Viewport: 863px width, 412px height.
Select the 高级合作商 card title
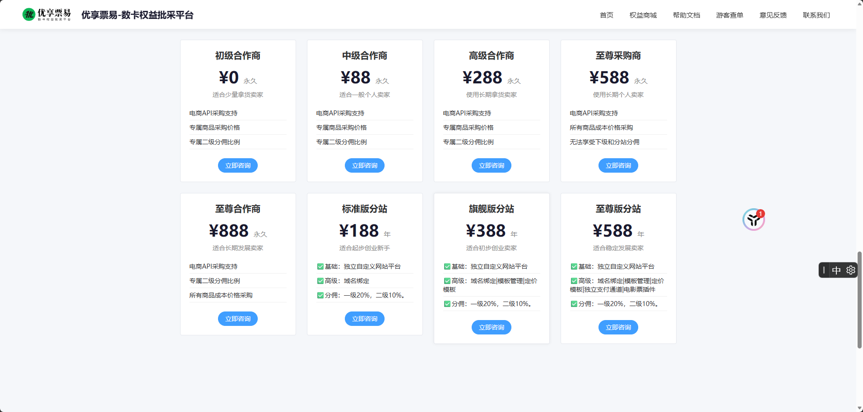coord(492,55)
